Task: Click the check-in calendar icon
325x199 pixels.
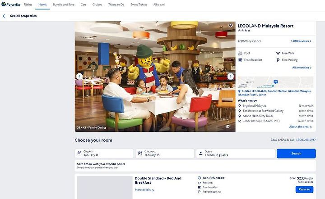Action: 79,154
